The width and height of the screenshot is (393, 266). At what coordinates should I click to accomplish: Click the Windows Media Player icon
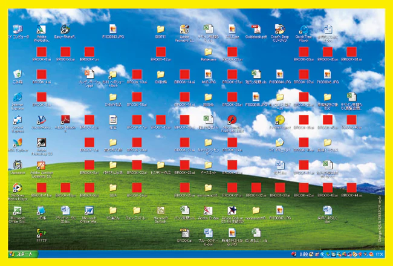(18, 188)
